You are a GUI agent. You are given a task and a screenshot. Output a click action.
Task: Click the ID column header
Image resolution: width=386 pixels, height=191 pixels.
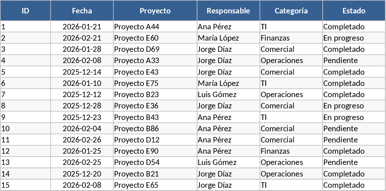point(25,11)
